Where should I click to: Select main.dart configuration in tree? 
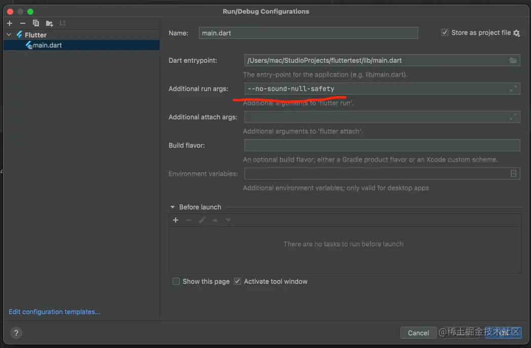tap(47, 45)
